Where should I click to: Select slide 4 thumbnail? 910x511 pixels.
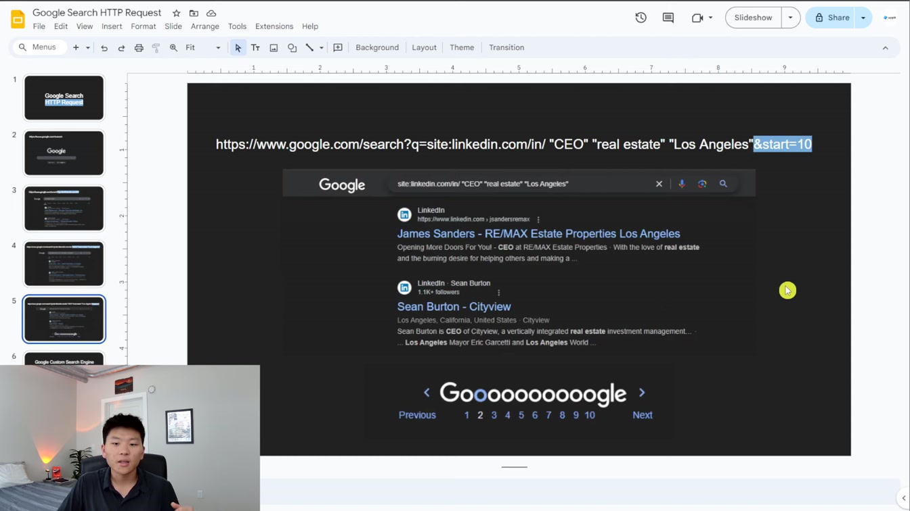point(64,264)
